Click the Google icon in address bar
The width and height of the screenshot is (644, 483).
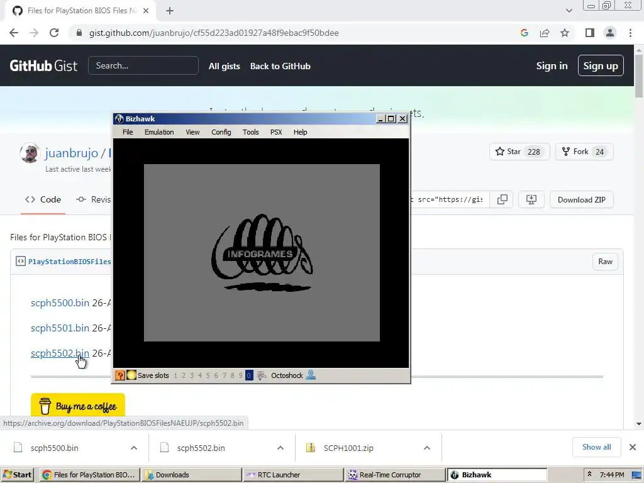(525, 33)
